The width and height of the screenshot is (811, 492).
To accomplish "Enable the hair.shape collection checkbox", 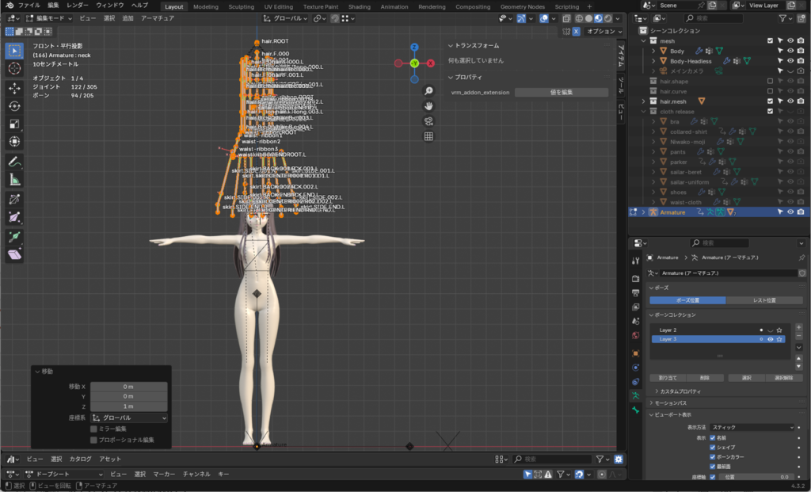I will coord(770,81).
